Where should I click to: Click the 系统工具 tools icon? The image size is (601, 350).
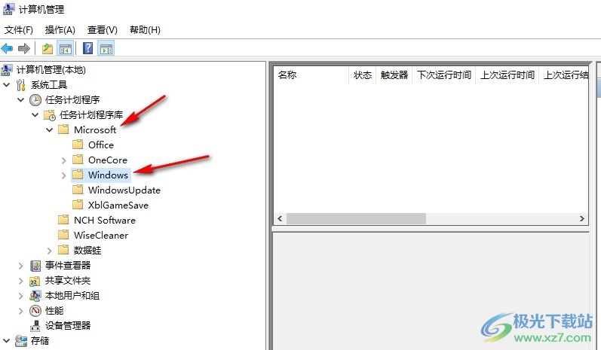click(21, 85)
